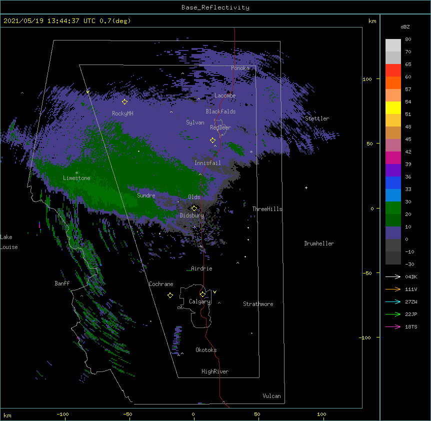Click the Innisfail map label
Viewport: 431px width, 421px height.
(x=207, y=163)
